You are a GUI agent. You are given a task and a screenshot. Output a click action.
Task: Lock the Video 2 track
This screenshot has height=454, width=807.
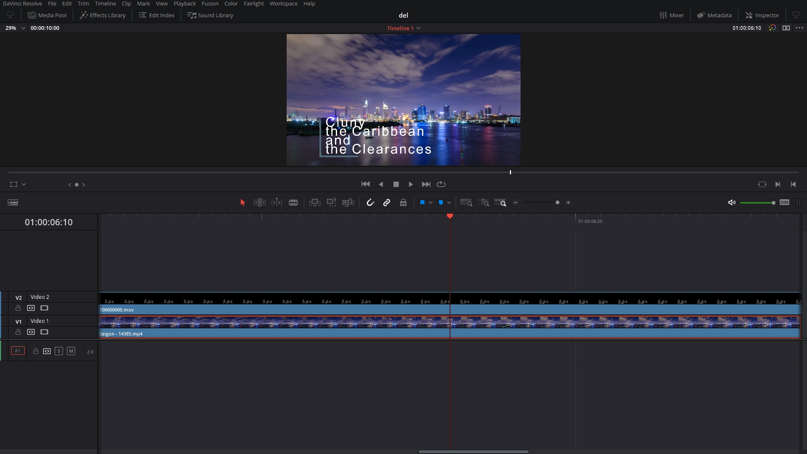18,308
